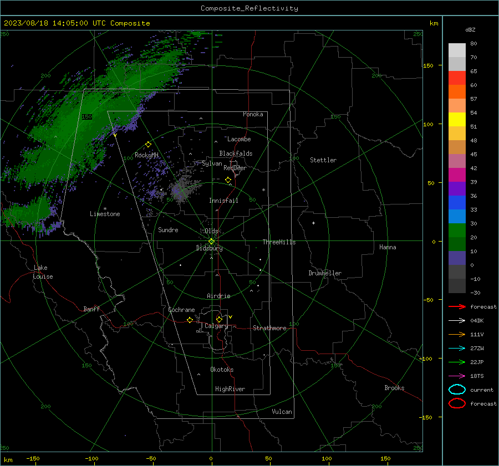Screen dimensions: 499x466
Task: Click the orange 111V arrow in legend
Action: [x=457, y=334]
